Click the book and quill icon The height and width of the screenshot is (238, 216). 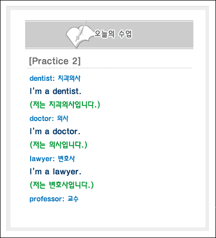[x=79, y=35]
